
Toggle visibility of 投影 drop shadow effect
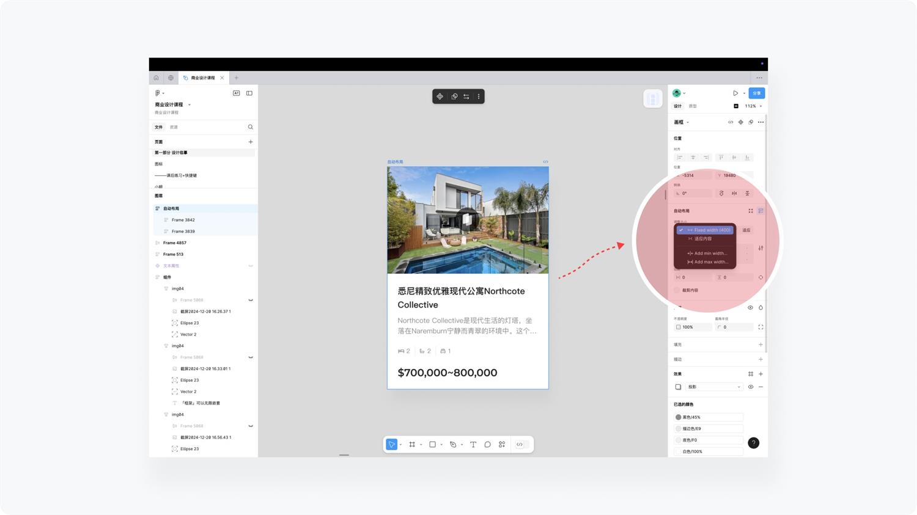751,387
